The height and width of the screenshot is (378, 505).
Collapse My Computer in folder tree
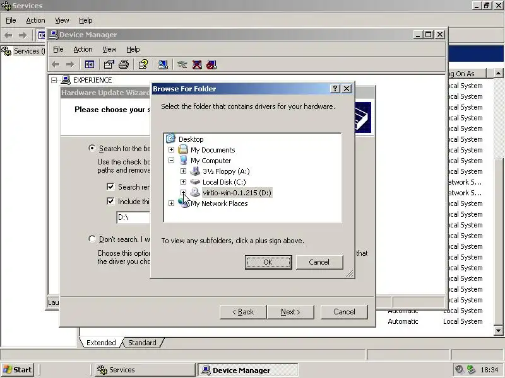point(171,160)
